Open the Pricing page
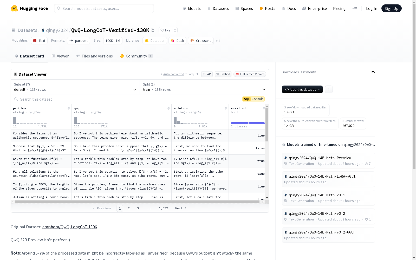This screenshot has width=416, height=260. point(339,8)
